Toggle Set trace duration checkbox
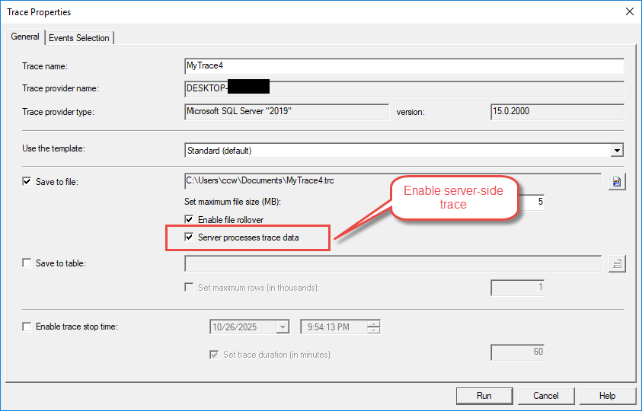This screenshot has width=642, height=411. tap(214, 355)
